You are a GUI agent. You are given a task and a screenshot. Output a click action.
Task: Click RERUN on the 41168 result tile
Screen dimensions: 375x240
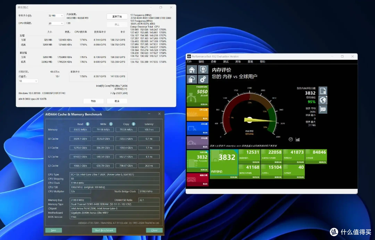point(256,177)
